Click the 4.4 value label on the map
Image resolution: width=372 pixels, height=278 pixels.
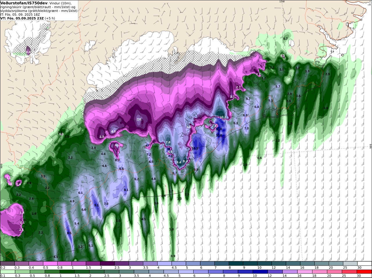(x=103, y=154)
